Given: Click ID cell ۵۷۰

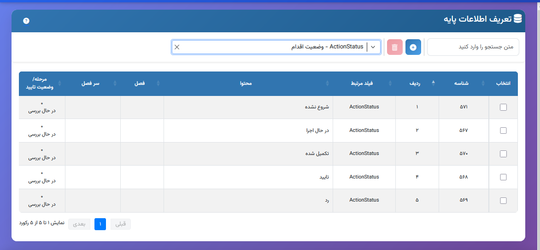Looking at the screenshot, I should click(464, 154).
